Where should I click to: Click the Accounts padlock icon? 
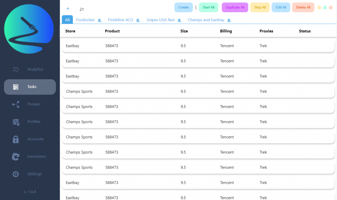16,139
